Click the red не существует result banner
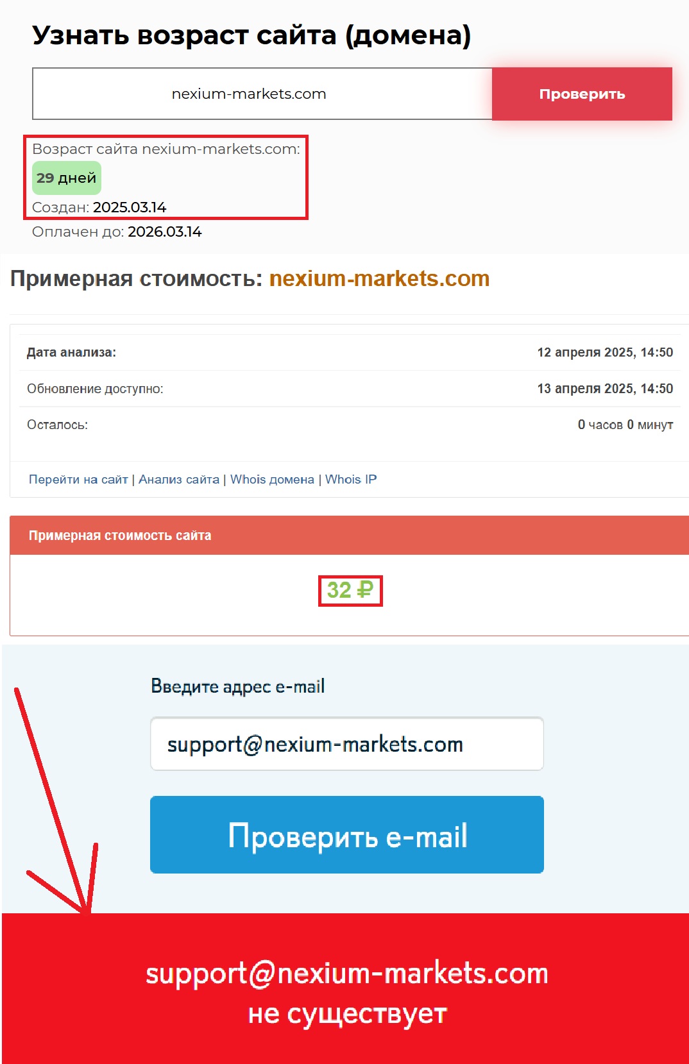This screenshot has width=689, height=1064. pos(345,988)
